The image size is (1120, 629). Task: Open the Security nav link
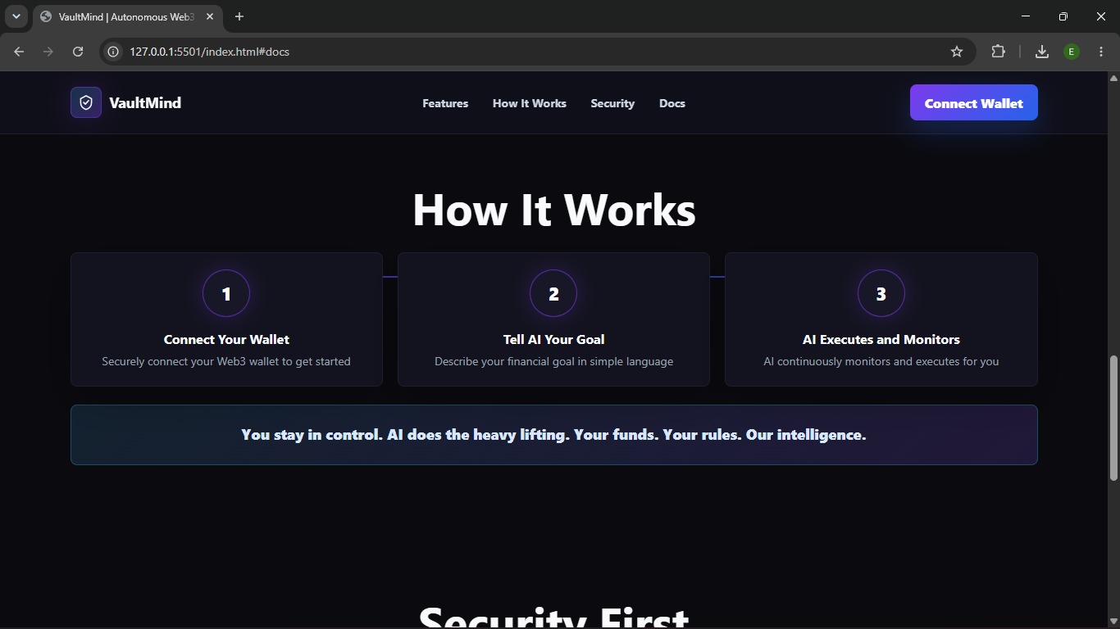coord(612,103)
